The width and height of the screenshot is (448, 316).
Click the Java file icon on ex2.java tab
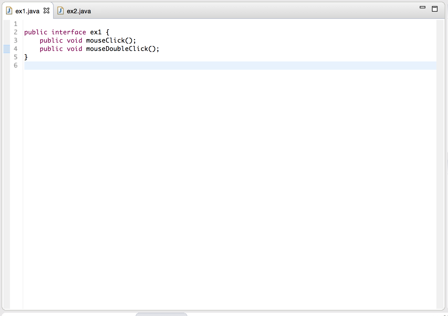click(x=60, y=11)
